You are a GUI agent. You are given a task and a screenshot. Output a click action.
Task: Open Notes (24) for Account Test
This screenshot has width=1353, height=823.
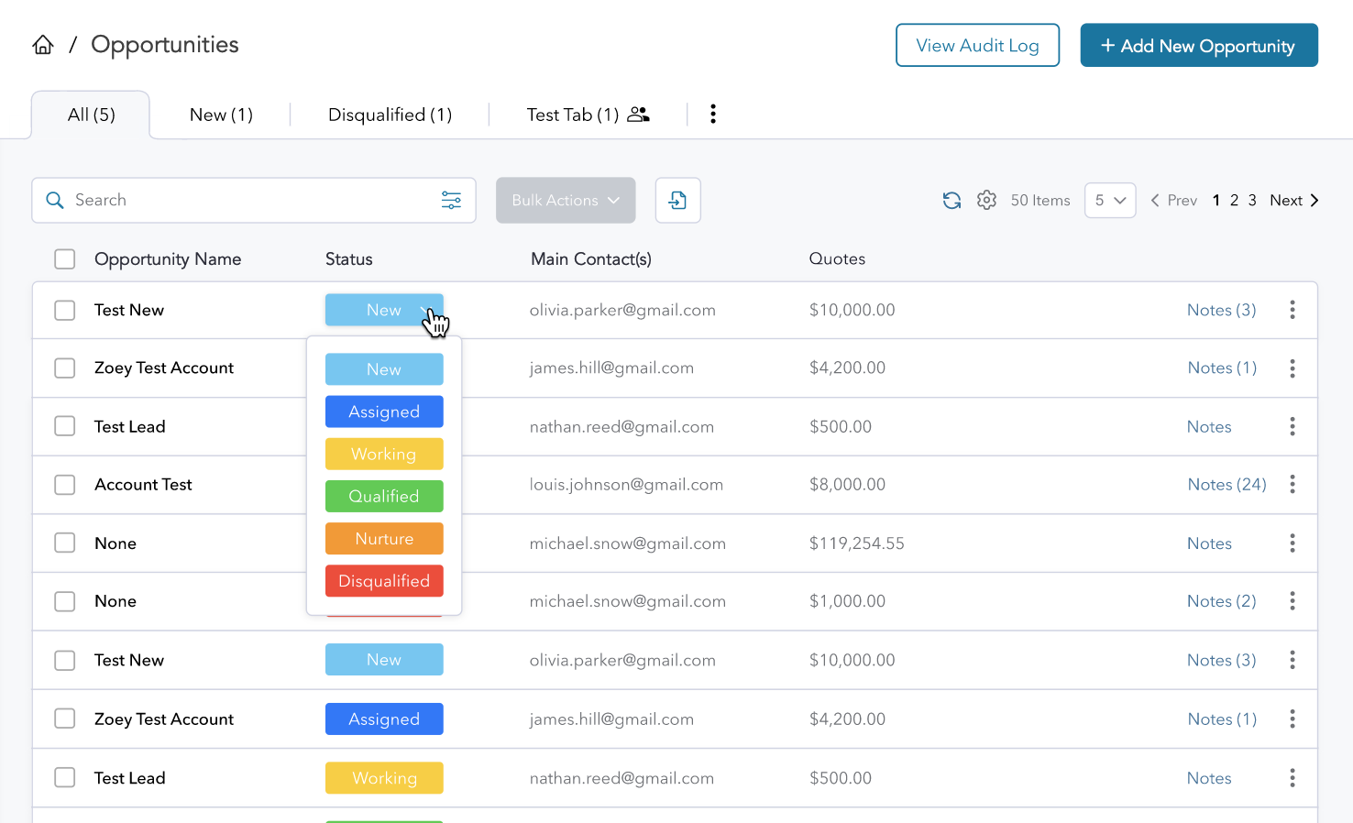(1226, 484)
